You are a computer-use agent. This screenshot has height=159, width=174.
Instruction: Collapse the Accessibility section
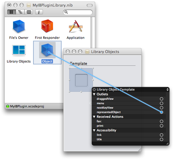[94, 130]
